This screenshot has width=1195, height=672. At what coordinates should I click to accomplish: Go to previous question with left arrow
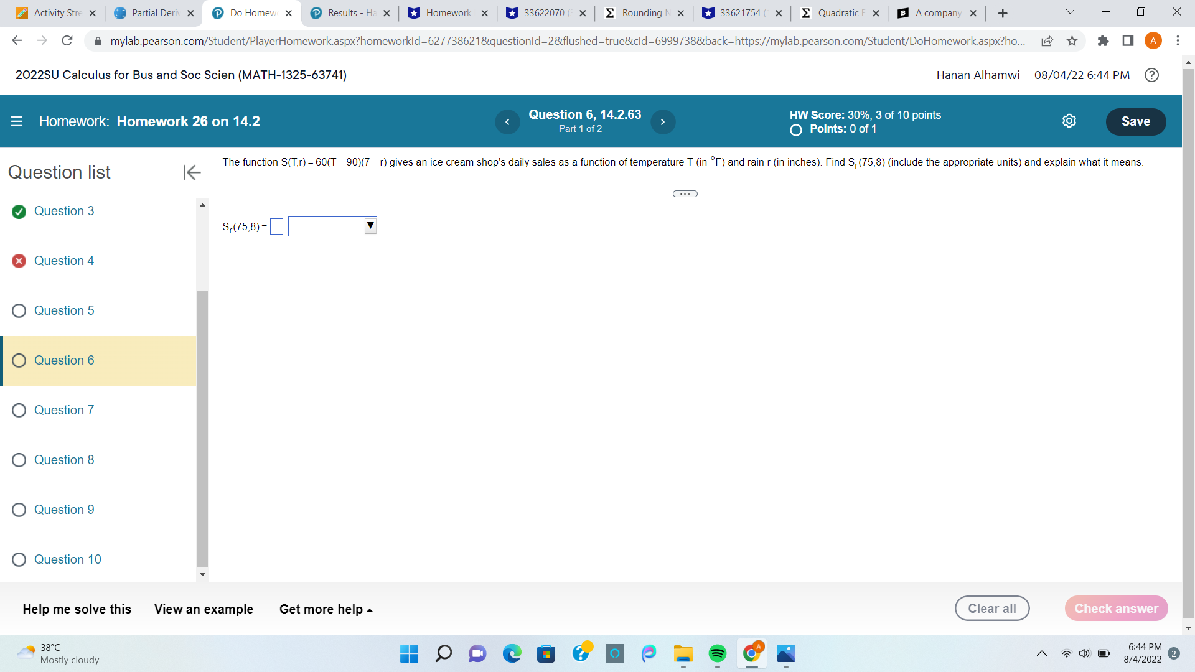507,122
